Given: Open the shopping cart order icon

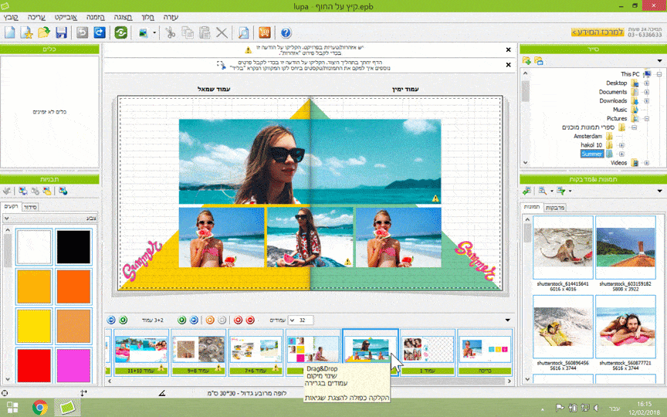Looking at the screenshot, I should [264, 32].
